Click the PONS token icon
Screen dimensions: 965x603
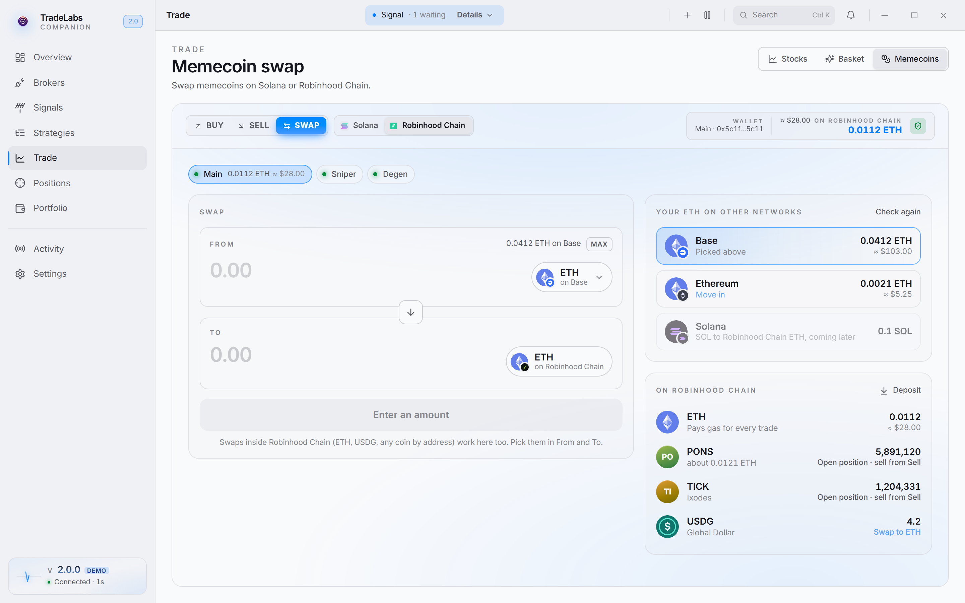pos(667,457)
